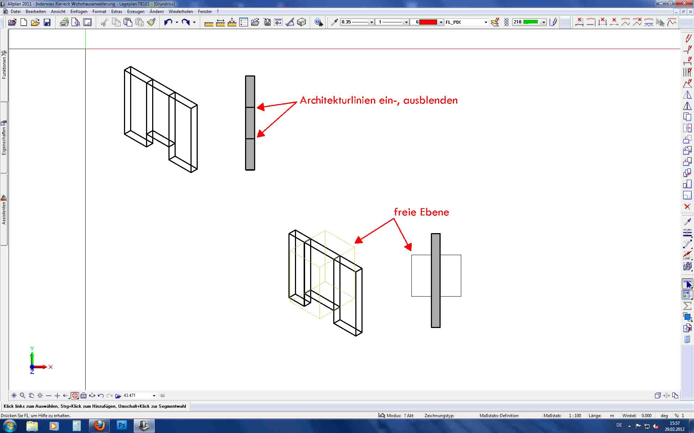Open Firefox from the taskbar
The image size is (694, 433).
[99, 426]
